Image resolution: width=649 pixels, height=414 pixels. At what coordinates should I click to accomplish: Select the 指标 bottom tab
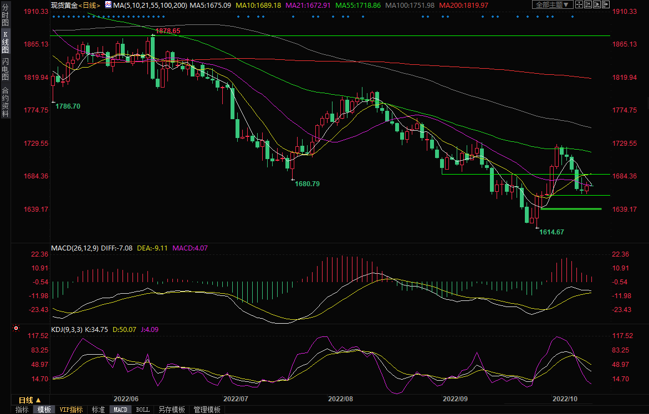pos(22,410)
